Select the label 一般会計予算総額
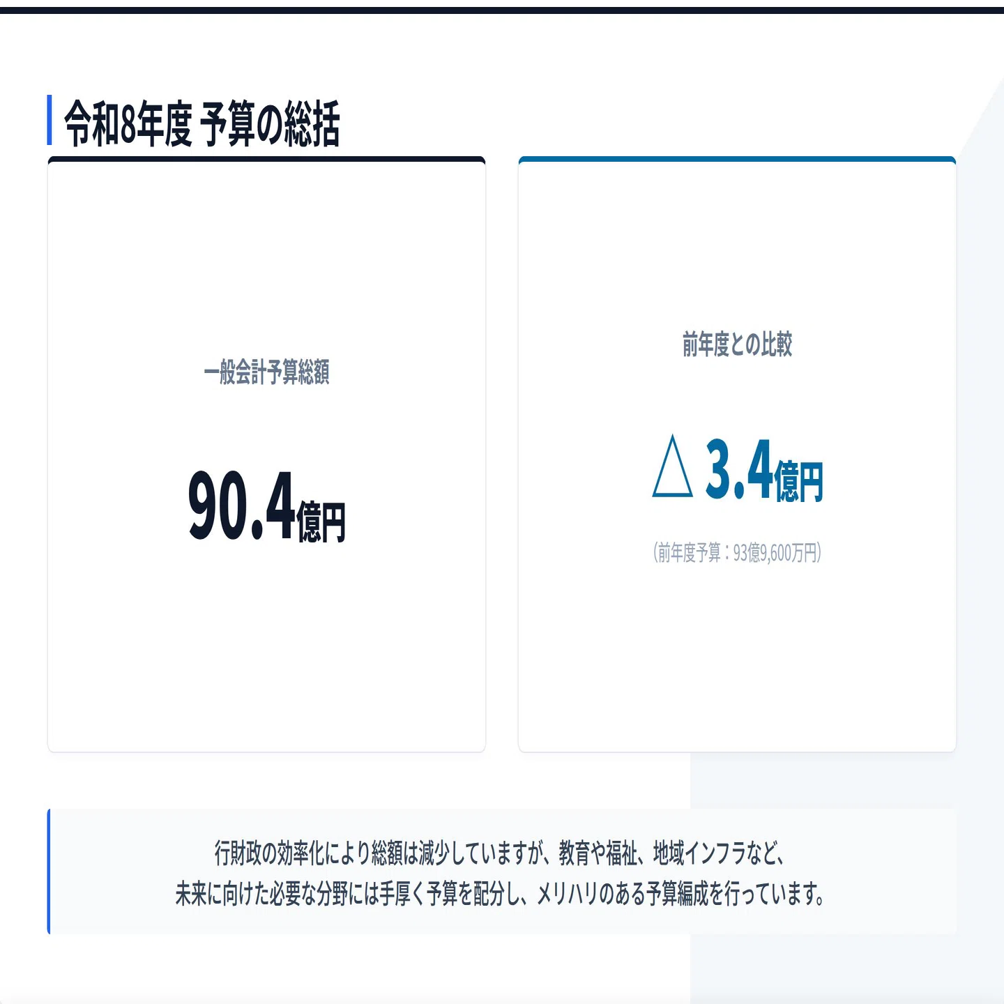Viewport: 1004px width, 1004px height. tap(266, 372)
